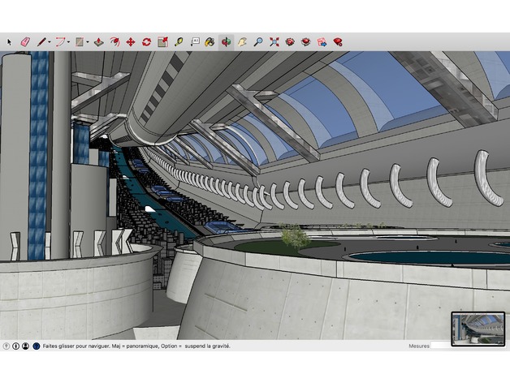Activate the Orbit tool
510x383 pixels.
(226, 42)
